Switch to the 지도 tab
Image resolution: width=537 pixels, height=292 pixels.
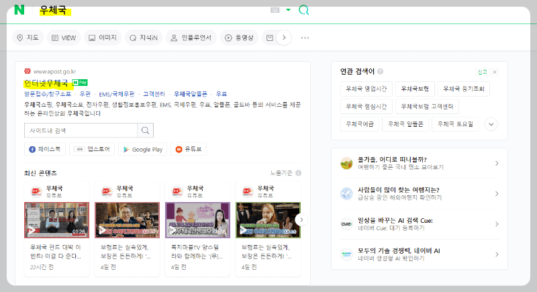tap(28, 38)
